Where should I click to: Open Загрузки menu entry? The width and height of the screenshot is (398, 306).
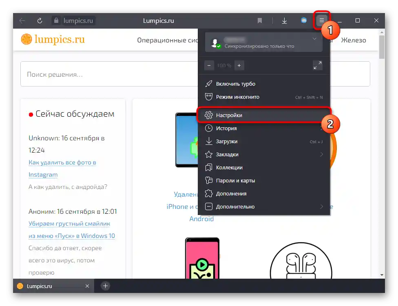click(x=264, y=141)
